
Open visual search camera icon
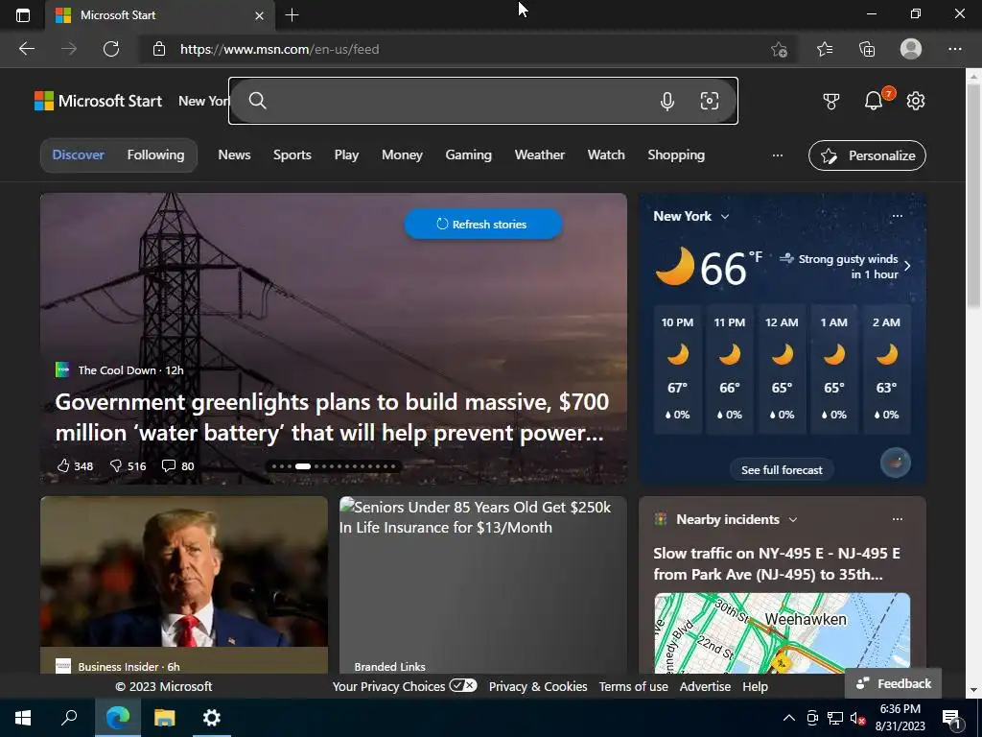point(709,101)
